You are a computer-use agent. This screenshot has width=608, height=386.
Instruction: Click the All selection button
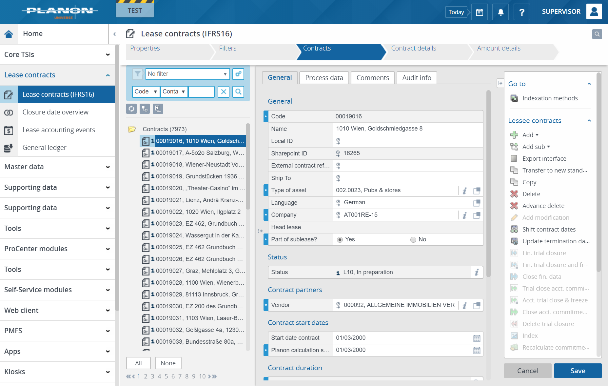tap(138, 363)
